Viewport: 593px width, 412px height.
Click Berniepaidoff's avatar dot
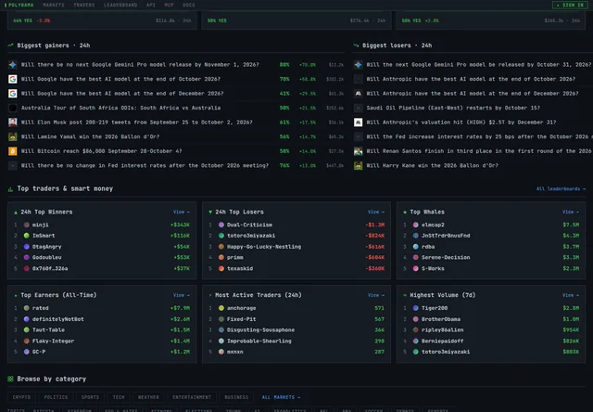click(x=416, y=341)
